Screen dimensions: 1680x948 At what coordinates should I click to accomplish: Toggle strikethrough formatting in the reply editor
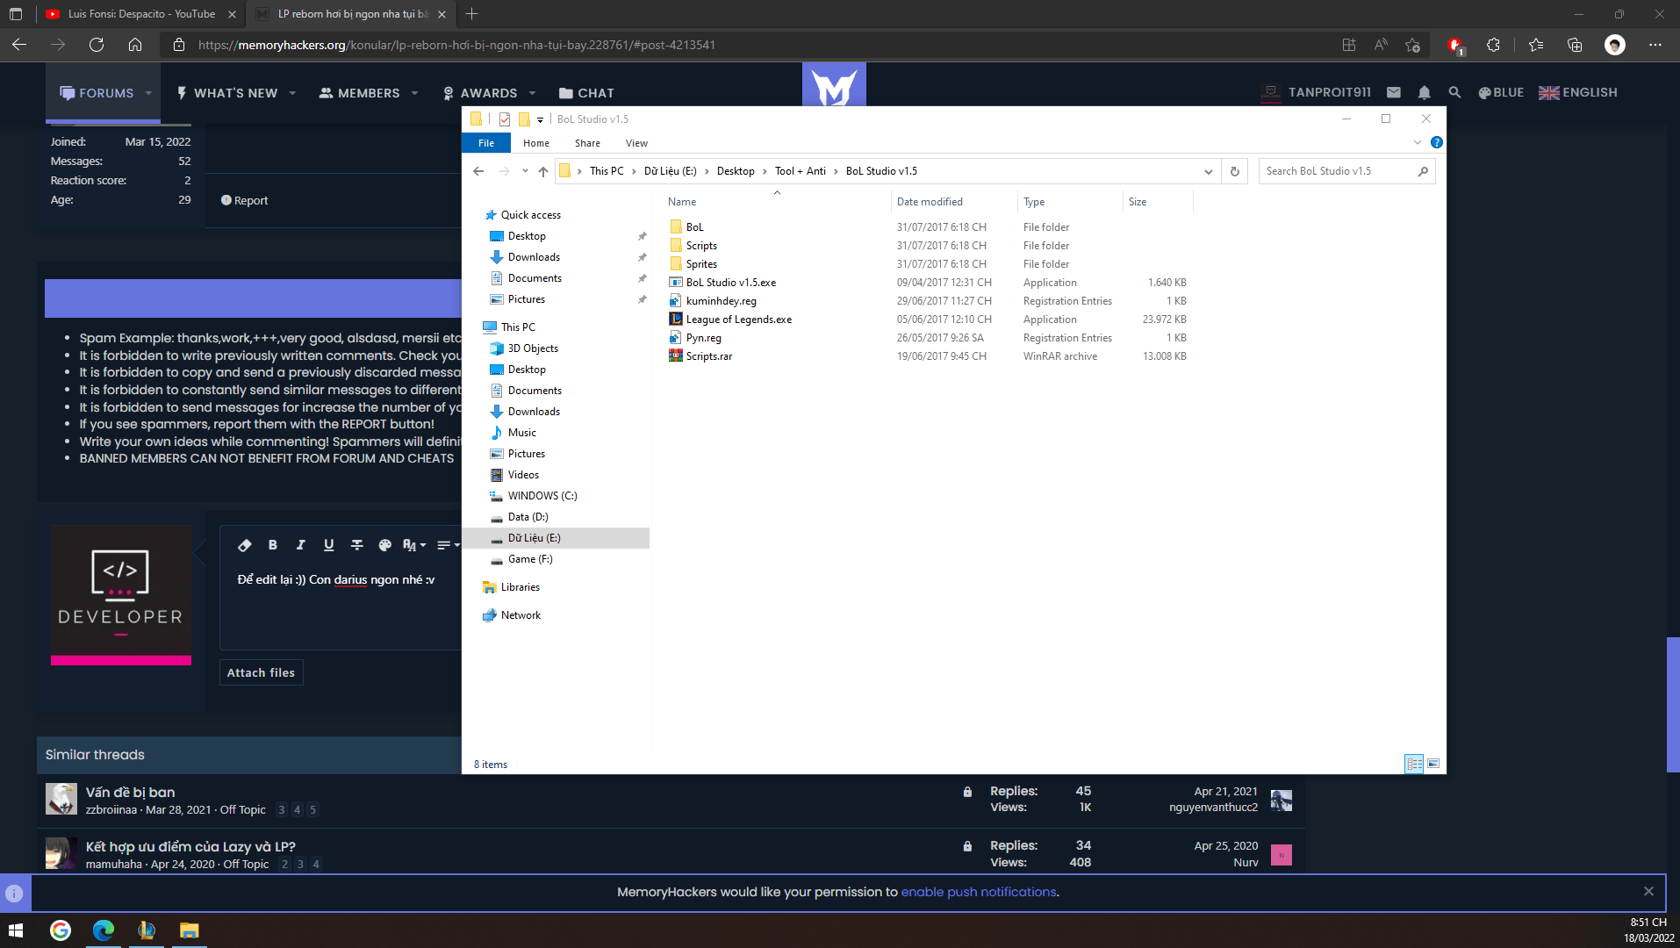coord(357,545)
